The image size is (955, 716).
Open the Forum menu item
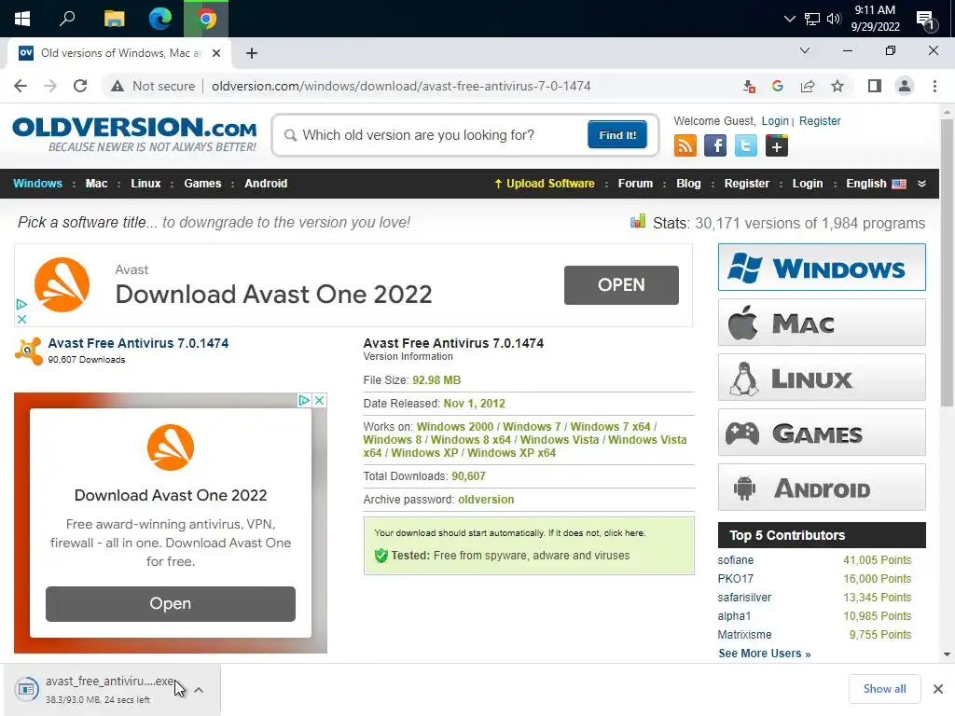(635, 184)
